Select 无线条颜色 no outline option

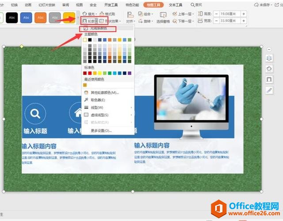(98, 28)
